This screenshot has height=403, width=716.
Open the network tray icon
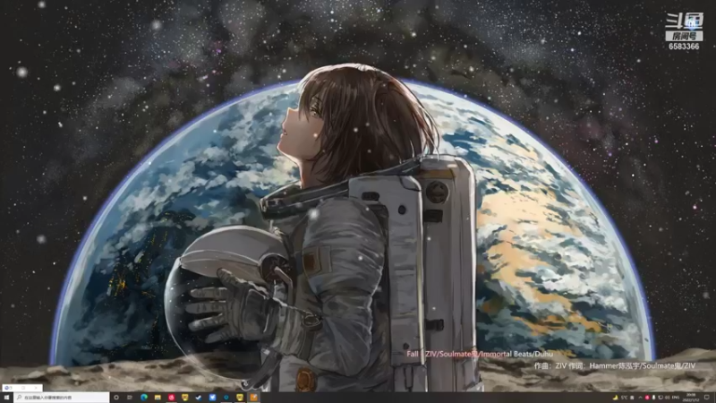(661, 398)
